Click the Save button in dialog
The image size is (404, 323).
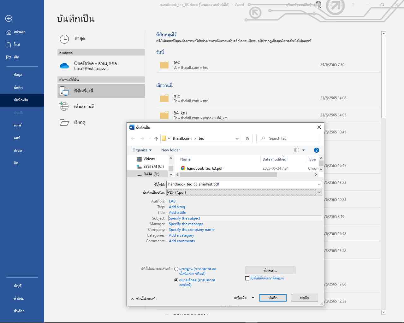pyautogui.click(x=273, y=298)
